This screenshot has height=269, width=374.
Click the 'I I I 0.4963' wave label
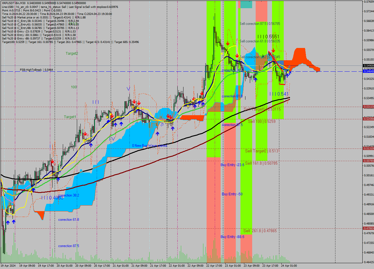pos(52,198)
